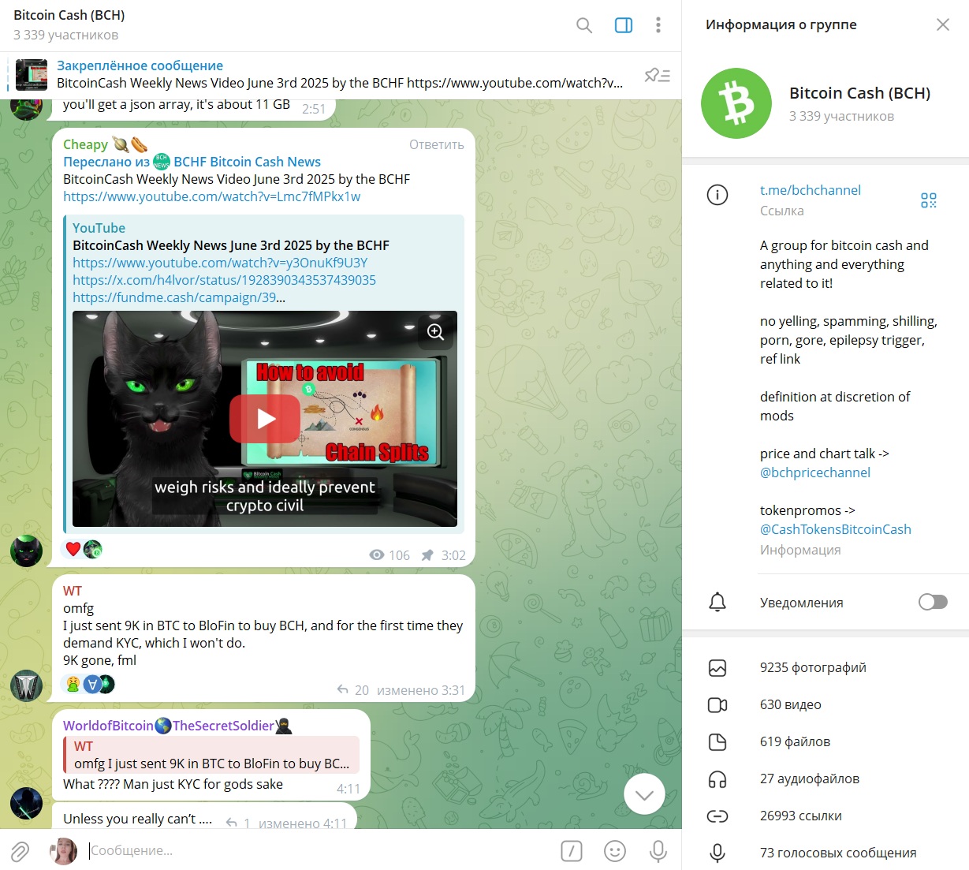Open WT's wolf avatar

coord(26,685)
